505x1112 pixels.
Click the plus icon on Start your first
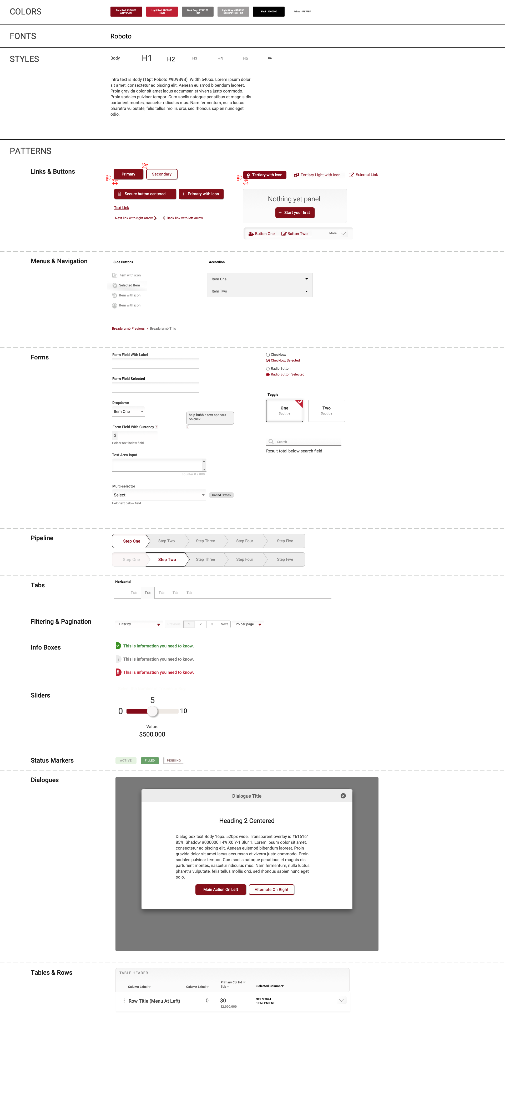pyautogui.click(x=280, y=212)
